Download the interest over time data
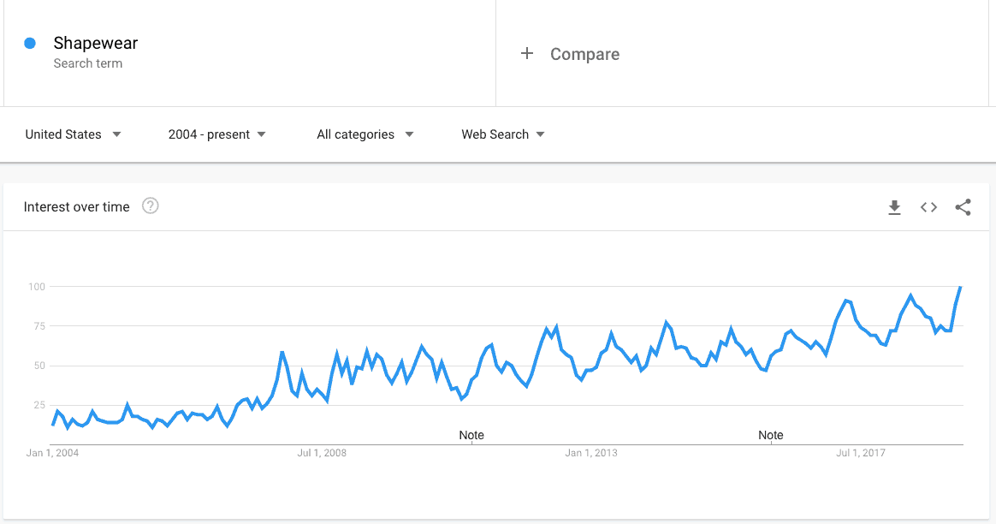 pos(894,207)
